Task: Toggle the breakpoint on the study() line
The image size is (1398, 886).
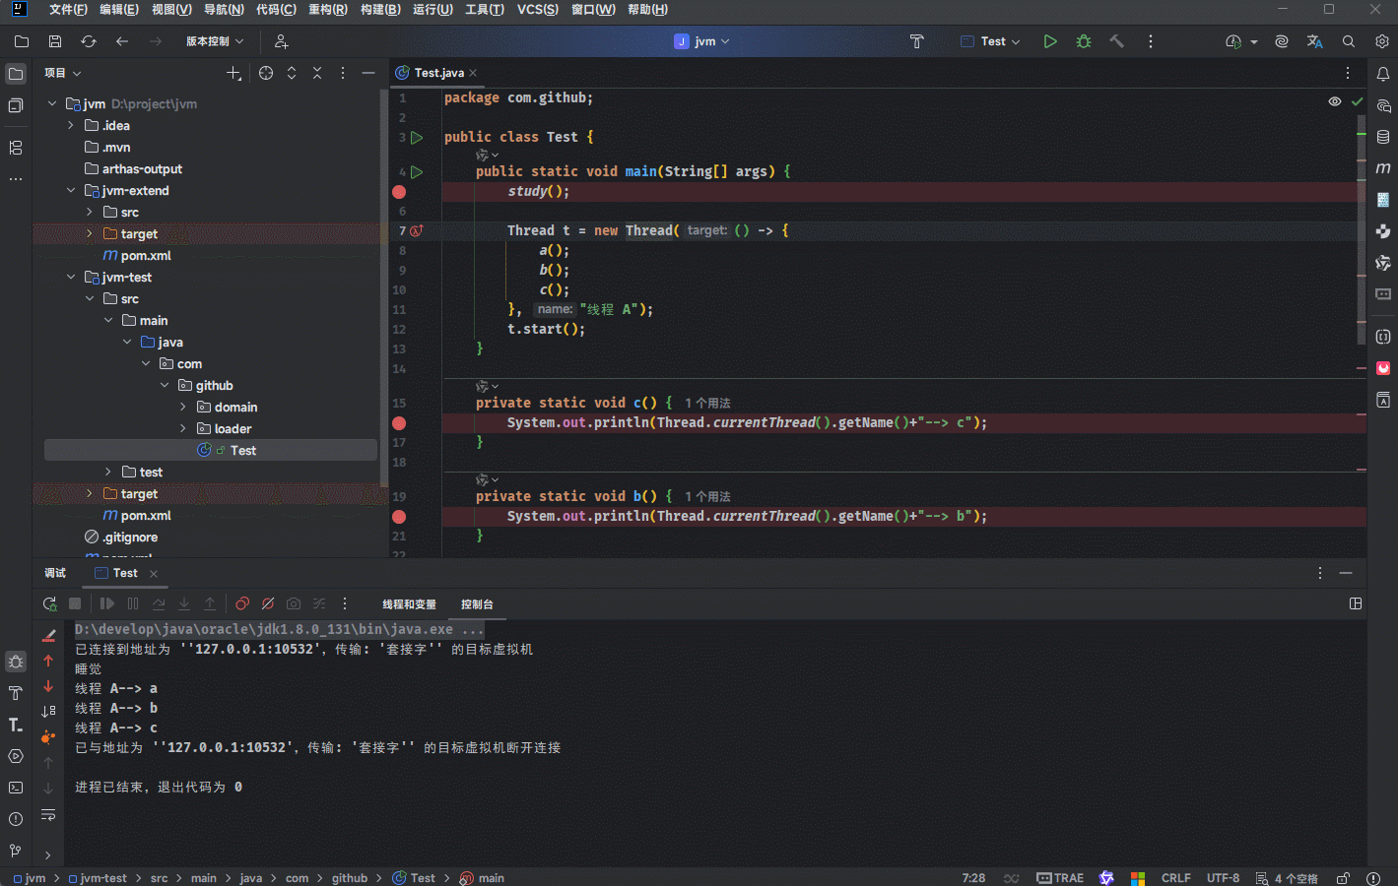Action: [x=399, y=192]
